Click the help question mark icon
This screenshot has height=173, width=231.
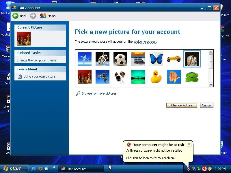tap(20, 76)
